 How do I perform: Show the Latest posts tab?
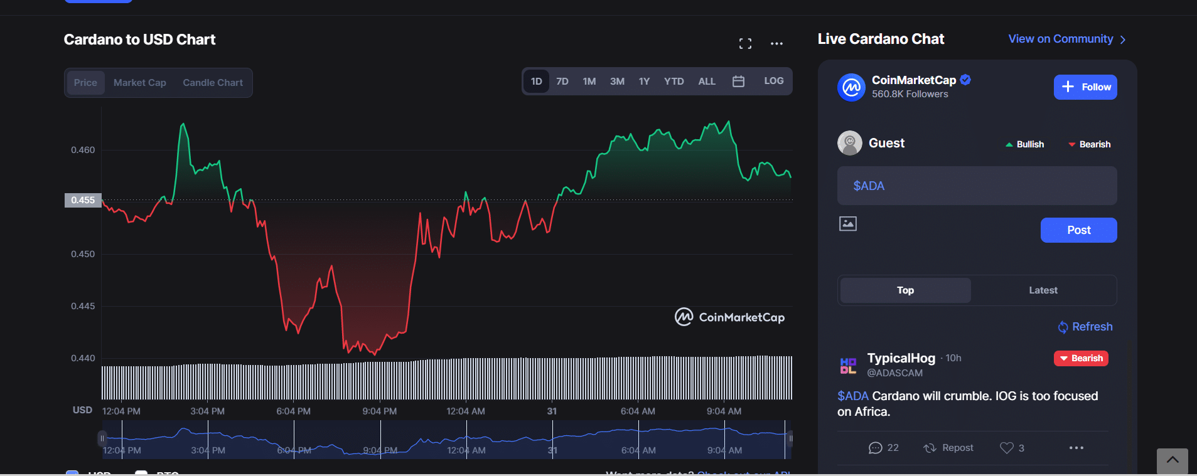[x=1043, y=290]
